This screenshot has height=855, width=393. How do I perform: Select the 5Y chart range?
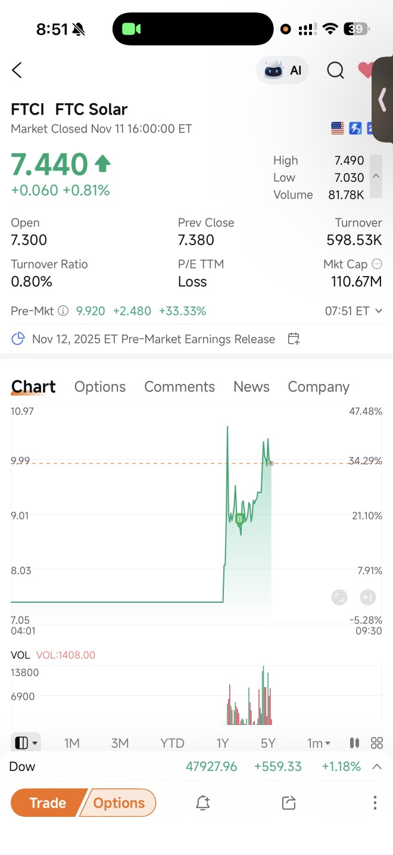(268, 743)
